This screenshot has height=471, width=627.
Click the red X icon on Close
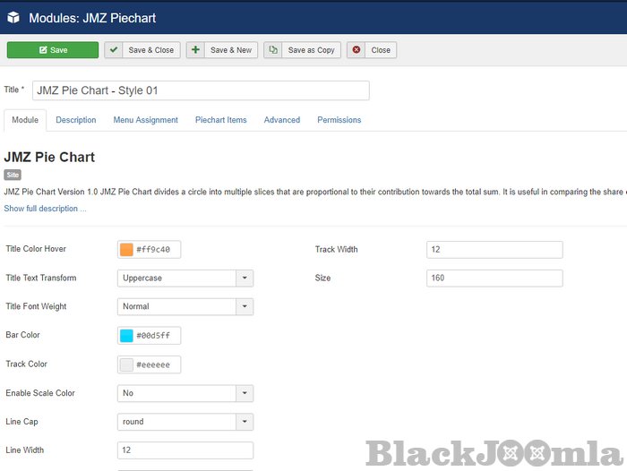(356, 50)
